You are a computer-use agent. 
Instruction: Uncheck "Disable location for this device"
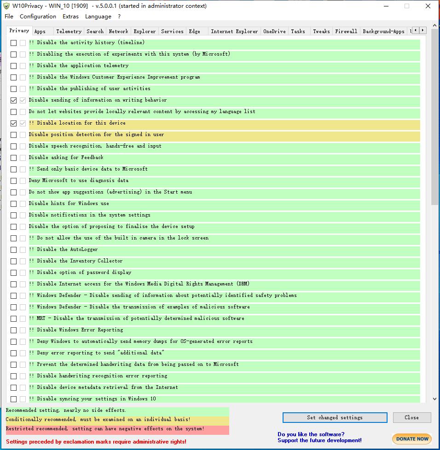click(13, 123)
